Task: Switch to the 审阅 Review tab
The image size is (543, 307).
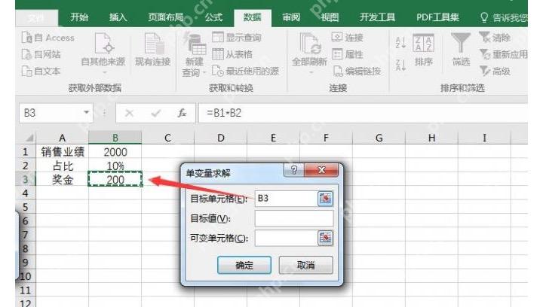Action: (x=291, y=17)
